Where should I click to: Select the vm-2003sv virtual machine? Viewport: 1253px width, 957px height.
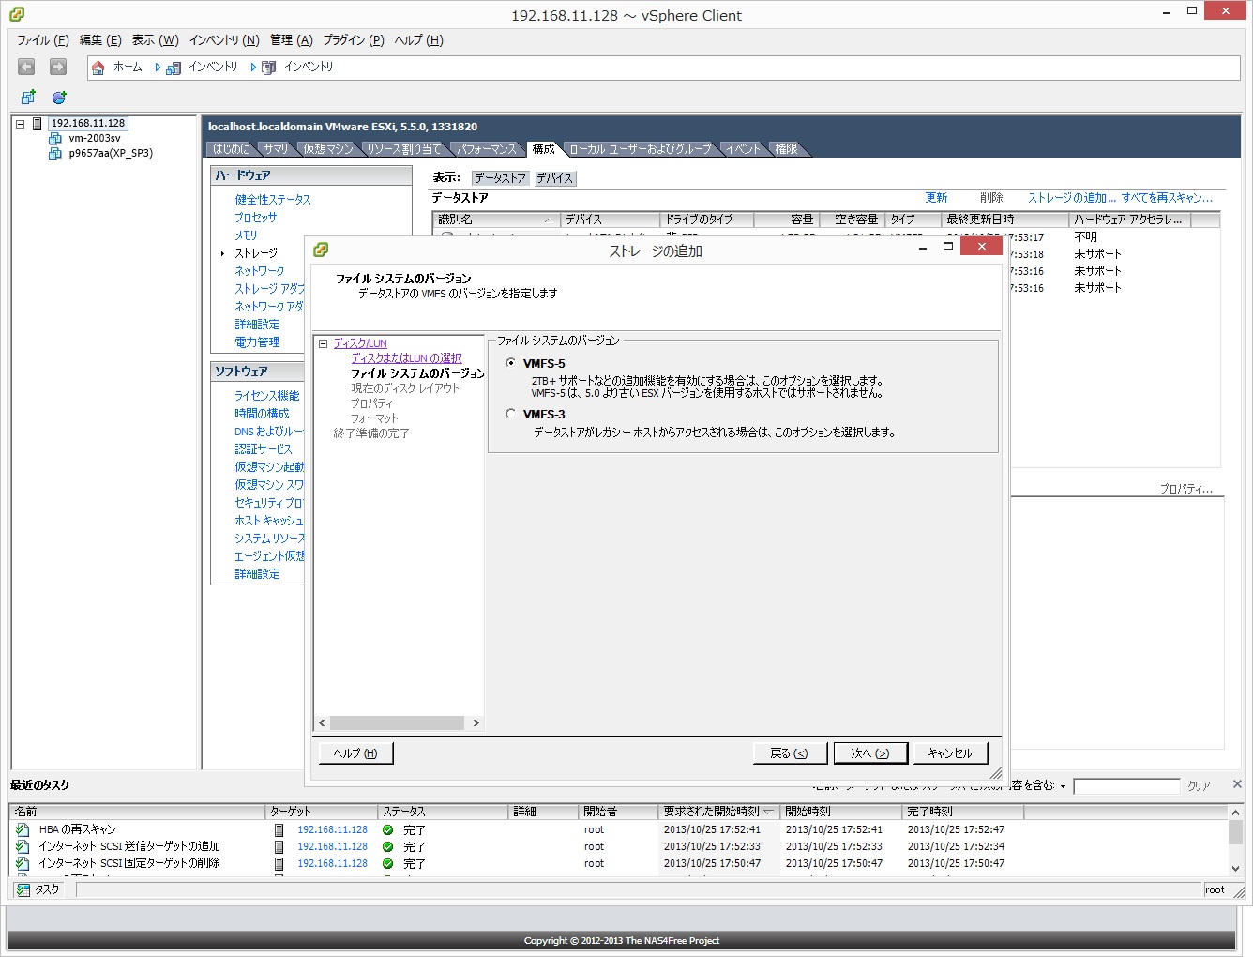pos(94,138)
